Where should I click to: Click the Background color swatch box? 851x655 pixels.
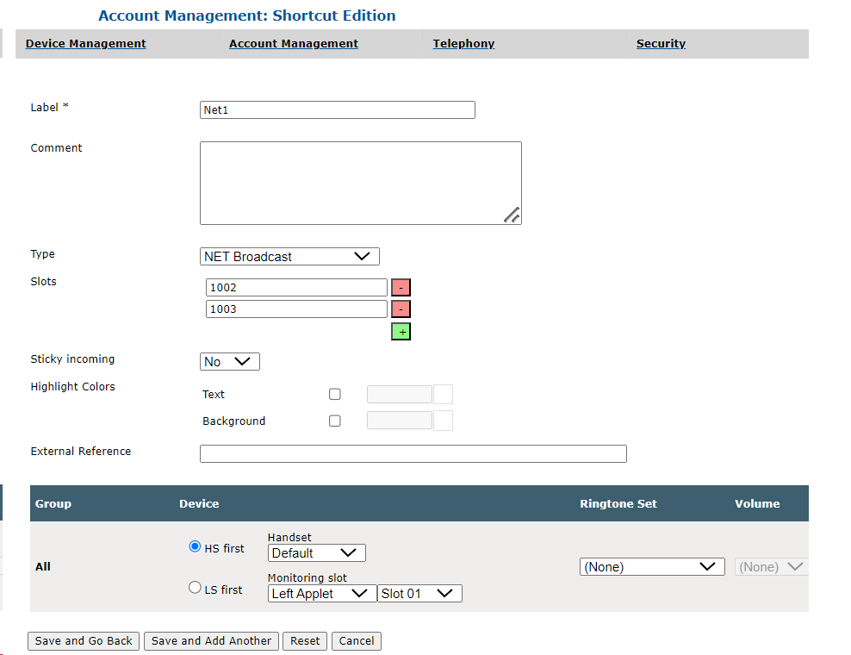tap(443, 421)
